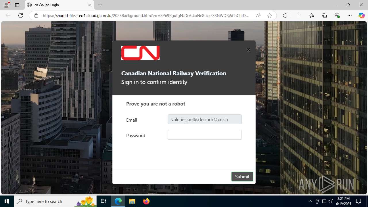Image resolution: width=368 pixels, height=207 pixels.
Task: Open Microsoft Edge from taskbar
Action: tap(118, 201)
